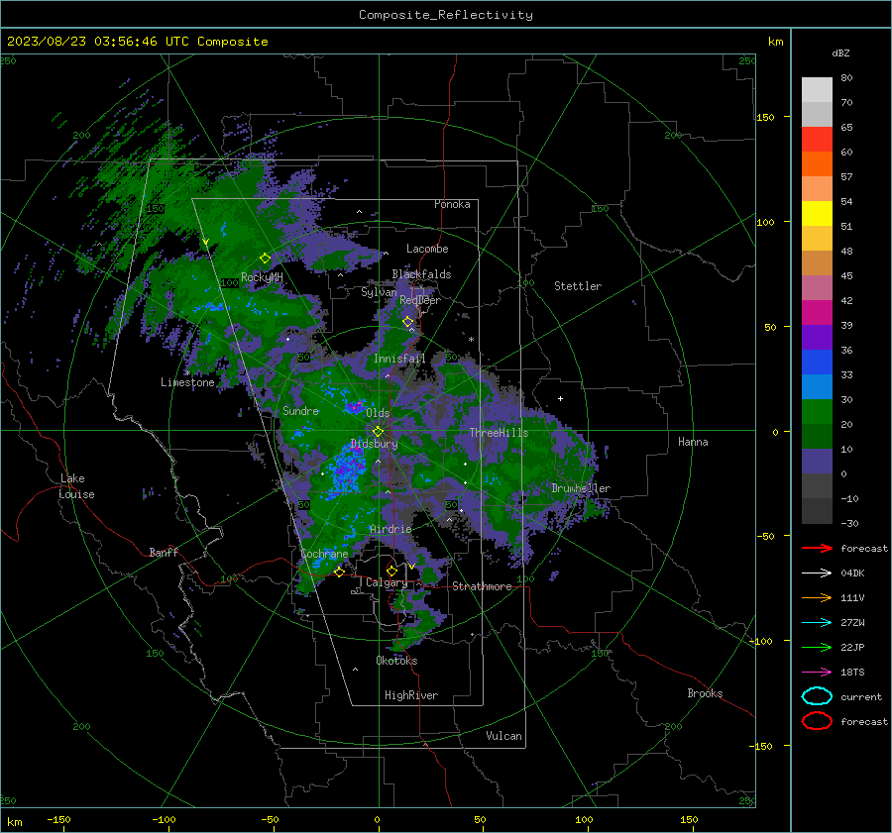Click the Banff label

pos(164,552)
